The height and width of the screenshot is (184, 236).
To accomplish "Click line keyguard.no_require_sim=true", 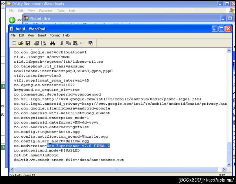I will point(47,90).
